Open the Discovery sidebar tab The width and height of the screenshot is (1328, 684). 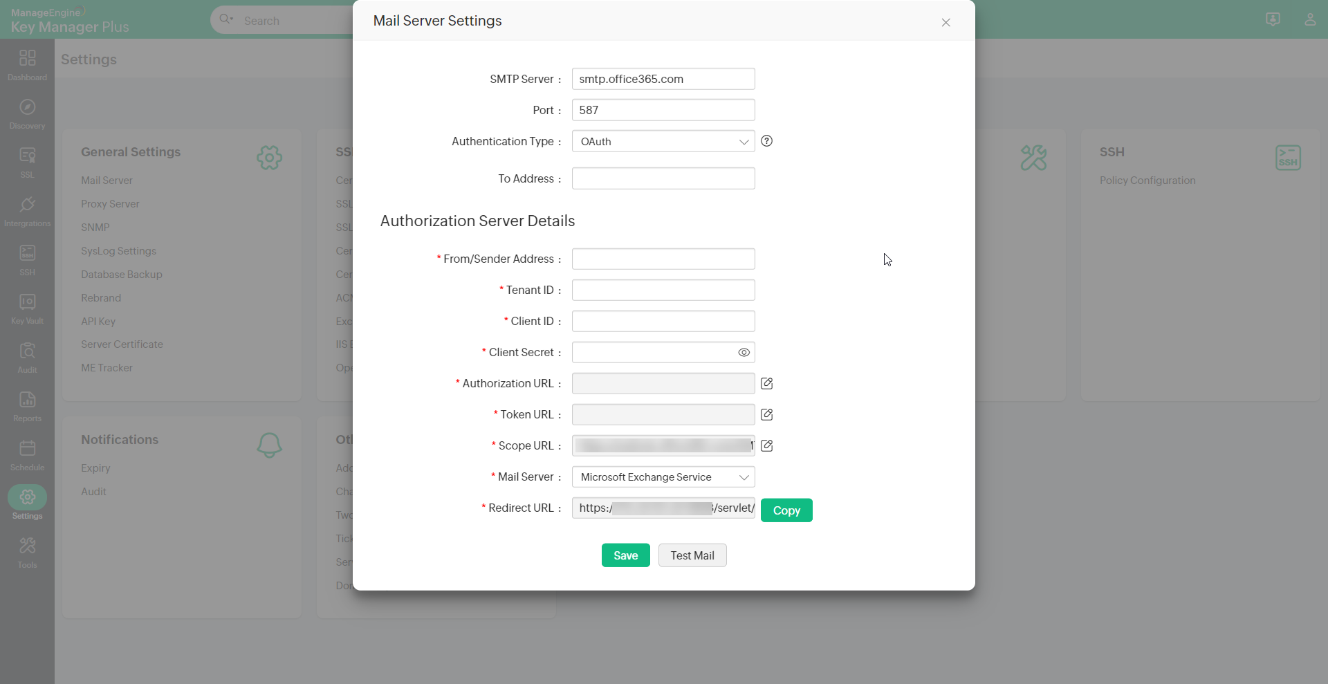[27, 113]
